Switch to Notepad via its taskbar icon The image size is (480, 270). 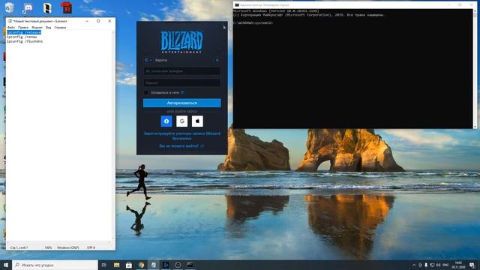pyautogui.click(x=153, y=265)
